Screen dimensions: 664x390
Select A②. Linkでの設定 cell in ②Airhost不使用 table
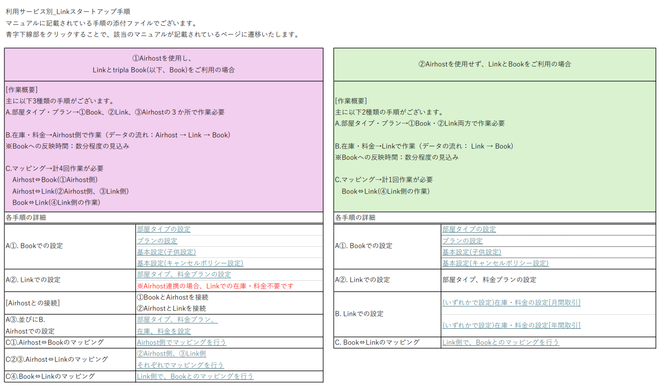click(387, 280)
